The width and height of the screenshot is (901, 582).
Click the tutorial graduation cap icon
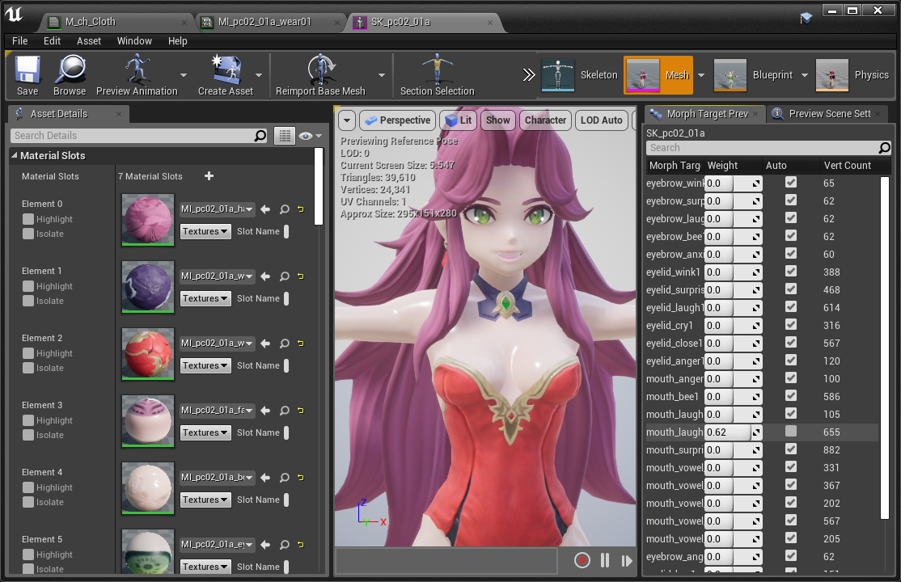coord(806,19)
